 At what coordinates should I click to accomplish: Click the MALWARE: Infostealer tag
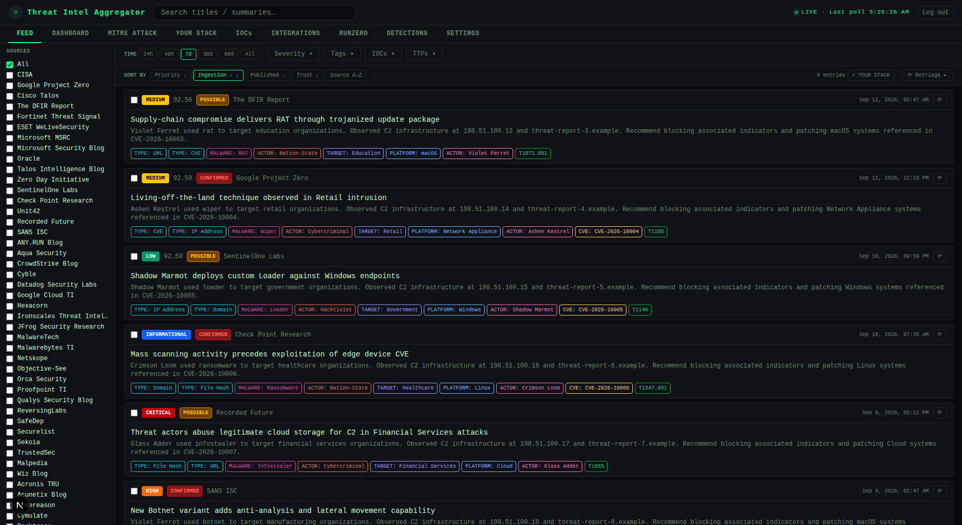tap(260, 466)
